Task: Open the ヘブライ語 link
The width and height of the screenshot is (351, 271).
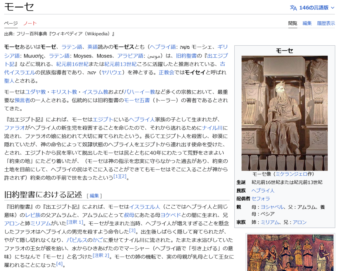Action: coord(163,47)
